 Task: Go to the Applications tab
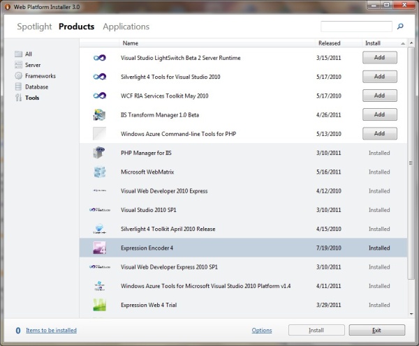point(126,27)
